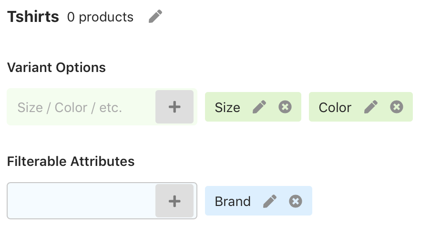Add a new variant option with plus
The image size is (430, 226).
point(174,107)
